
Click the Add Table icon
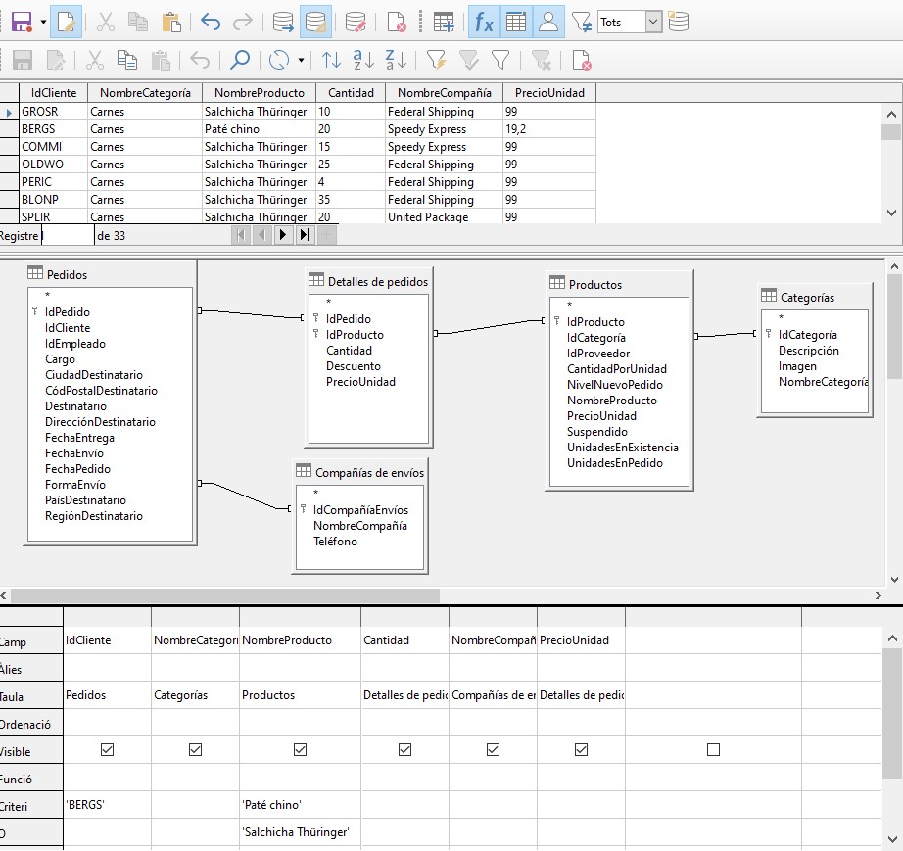point(444,22)
